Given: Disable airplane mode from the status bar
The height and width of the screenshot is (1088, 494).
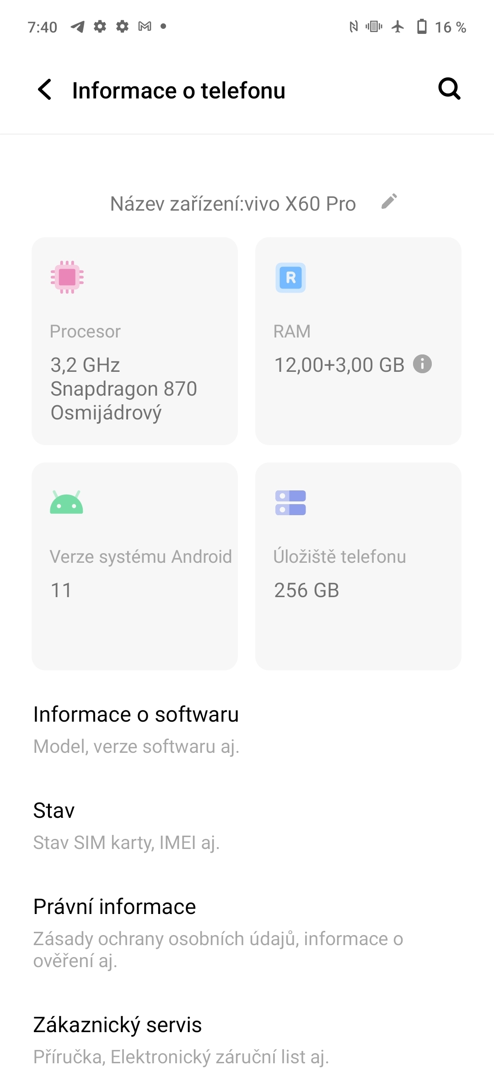Looking at the screenshot, I should 396,27.
